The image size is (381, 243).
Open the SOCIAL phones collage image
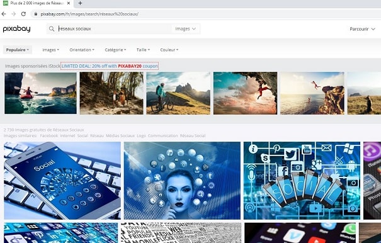302,181
